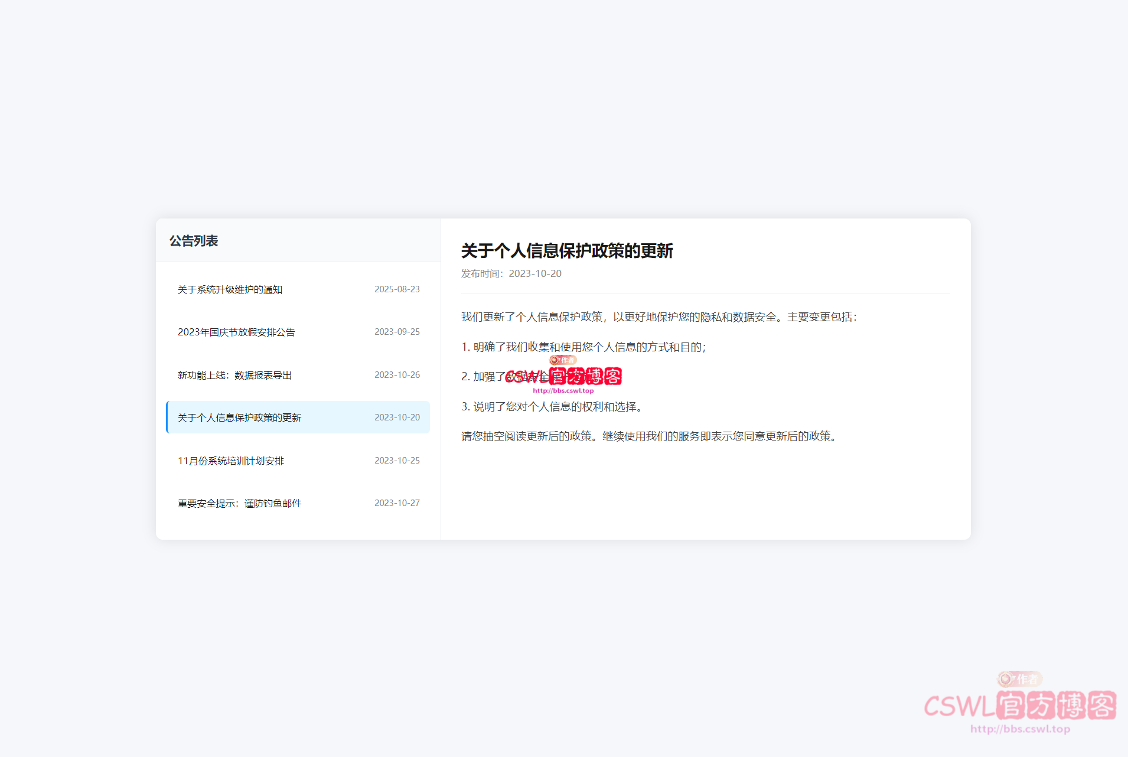
Task: Open 11月份系统培训计划安排
Action: coord(230,461)
